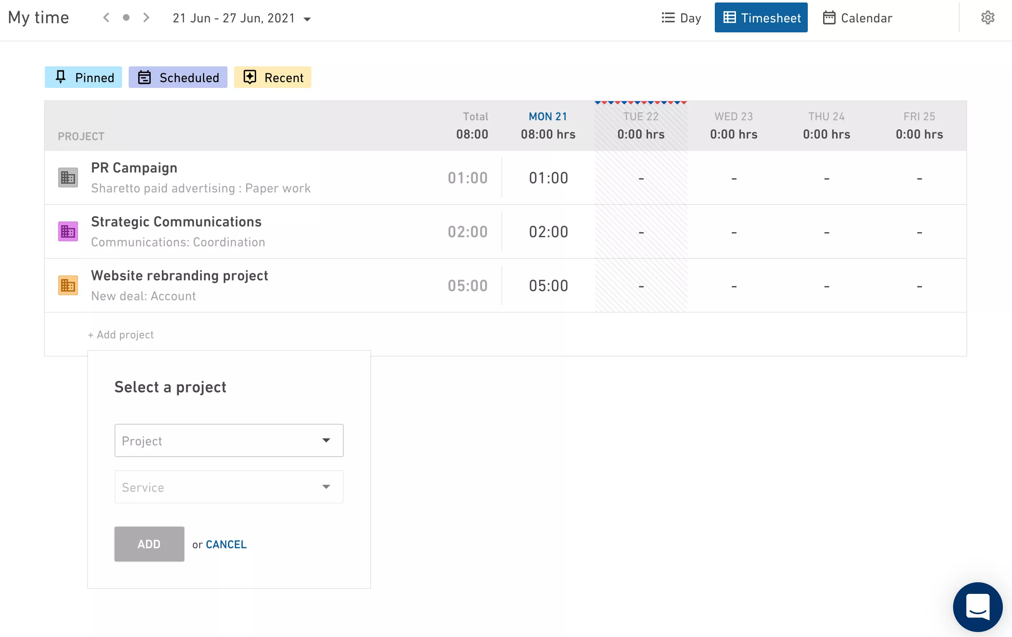Filter by Scheduled projects
1012x637 pixels.
coord(178,77)
